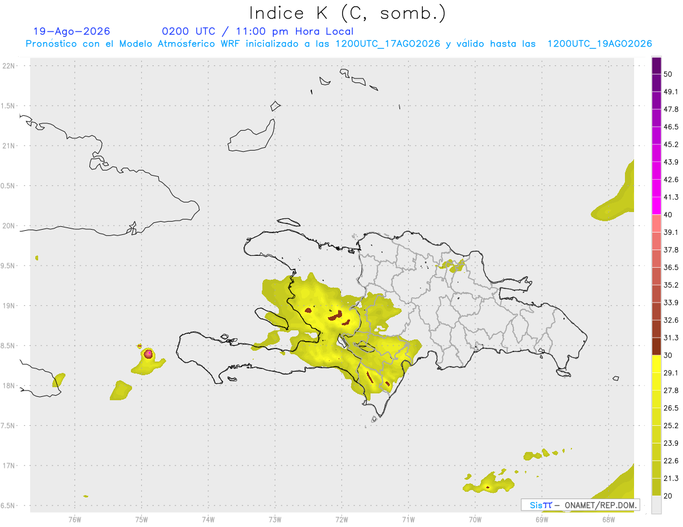This screenshot has width=683, height=527.
Task: Click the colorbar value '27.8'
Action: [x=671, y=391]
